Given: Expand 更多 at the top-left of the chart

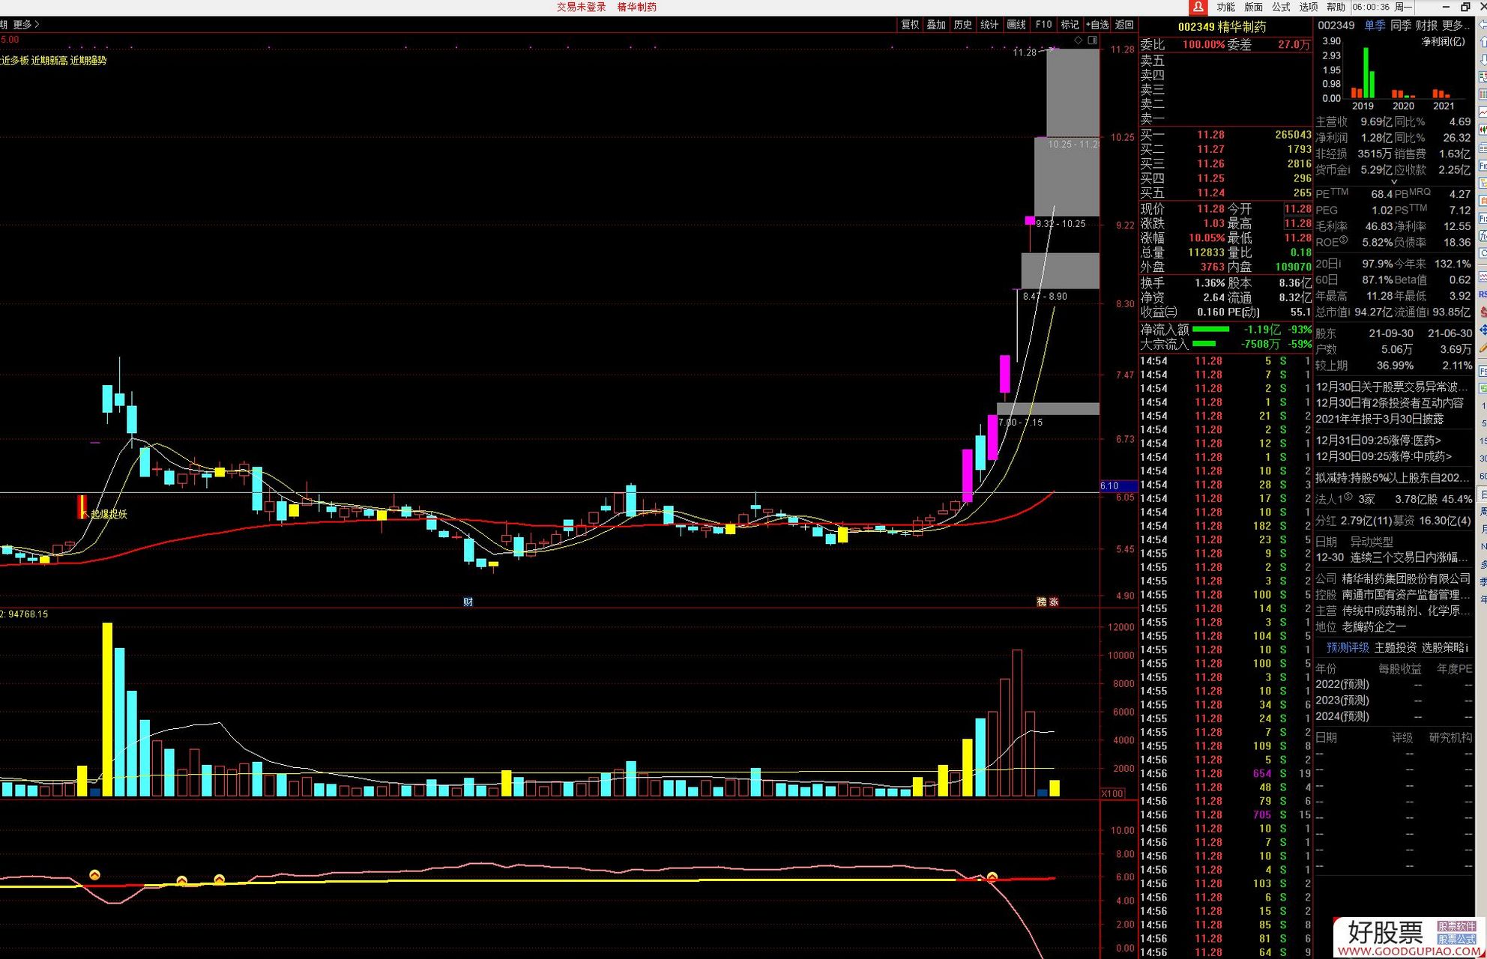Looking at the screenshot, I should (x=26, y=25).
